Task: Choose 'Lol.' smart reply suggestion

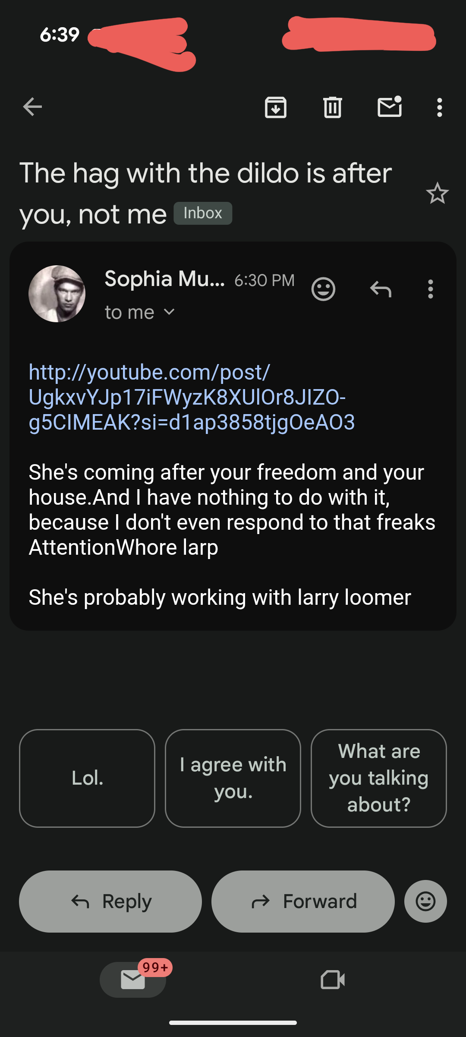Action: (87, 778)
